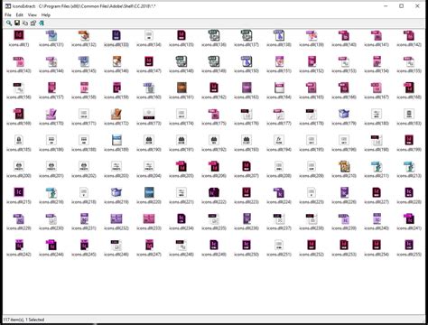Open the File menu
This screenshot has width=428, height=325.
(x=8, y=14)
